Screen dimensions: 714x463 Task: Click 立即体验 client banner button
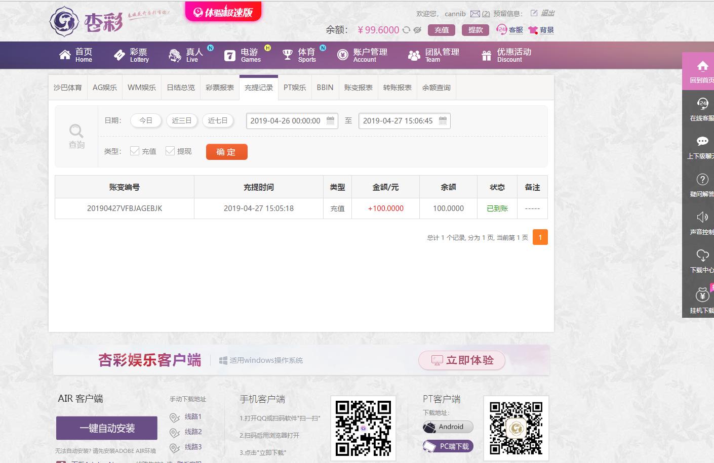[x=462, y=360]
